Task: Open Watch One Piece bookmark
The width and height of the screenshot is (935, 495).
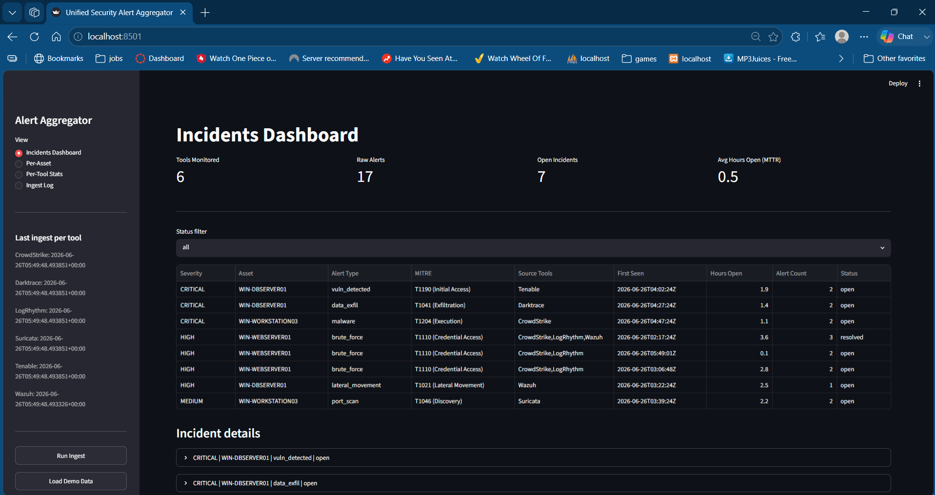Action: point(236,59)
